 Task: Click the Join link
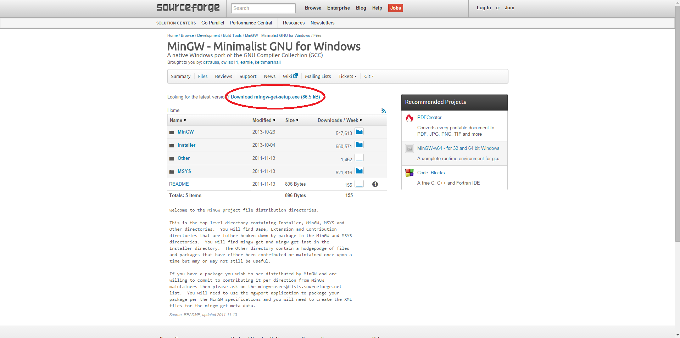click(x=509, y=7)
